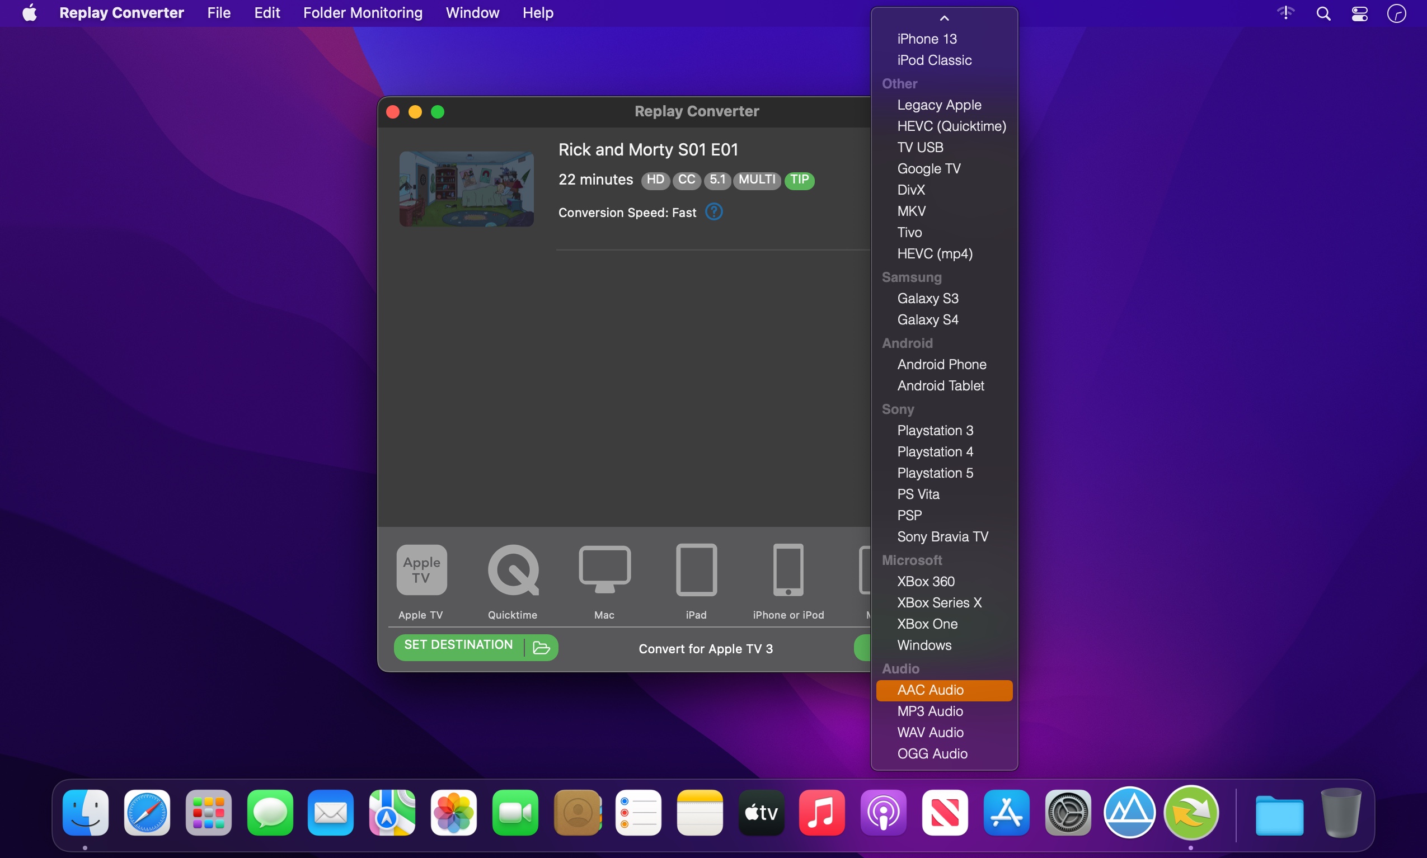The height and width of the screenshot is (858, 1427).
Task: Open the conversion speed help icon
Action: pyautogui.click(x=714, y=211)
